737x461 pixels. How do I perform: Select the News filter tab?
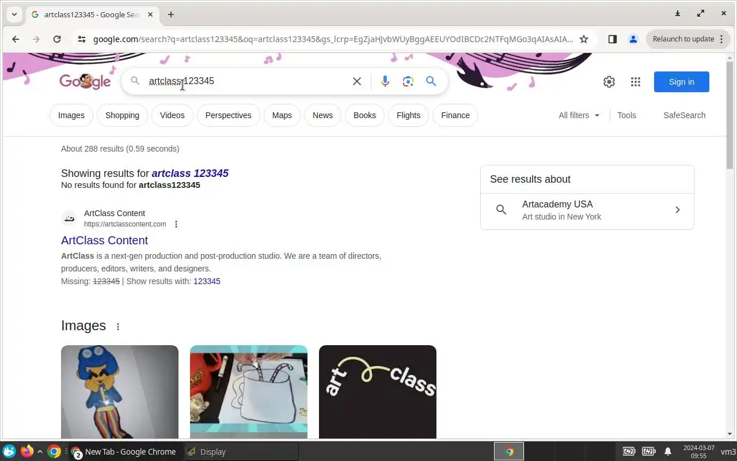tap(322, 115)
